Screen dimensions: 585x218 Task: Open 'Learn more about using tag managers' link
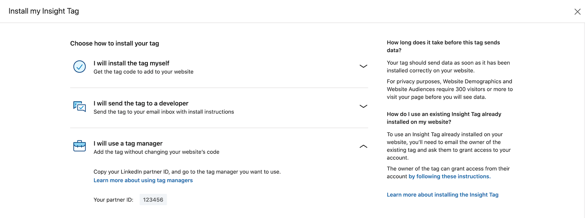(x=143, y=180)
